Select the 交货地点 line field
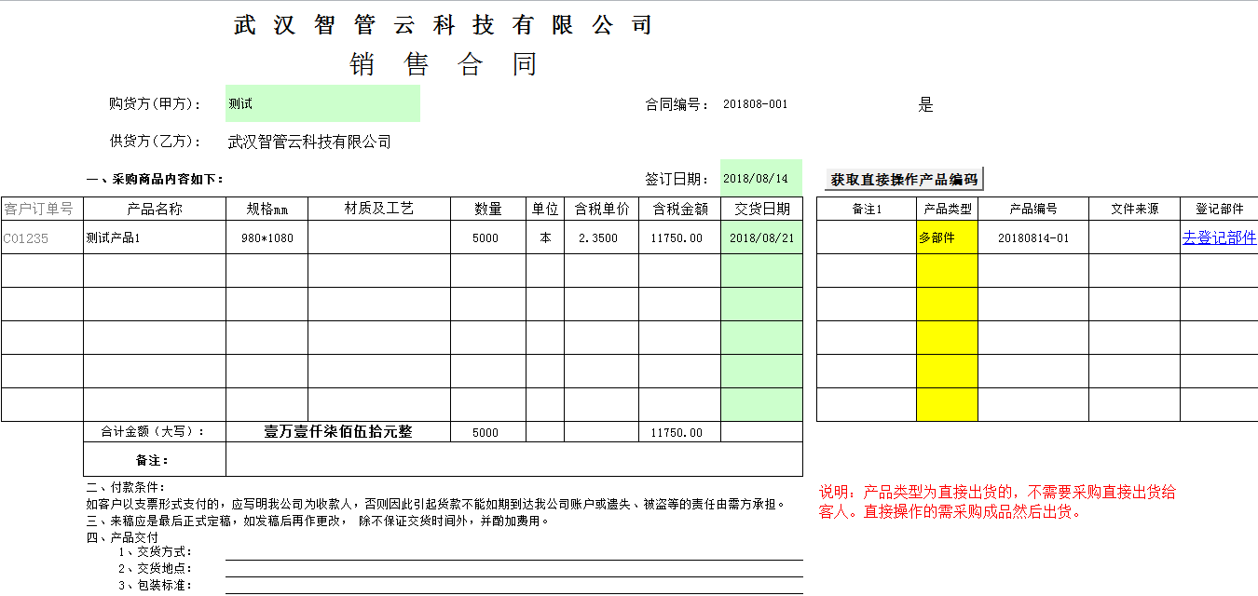The height and width of the screenshot is (596, 1258). click(513, 568)
